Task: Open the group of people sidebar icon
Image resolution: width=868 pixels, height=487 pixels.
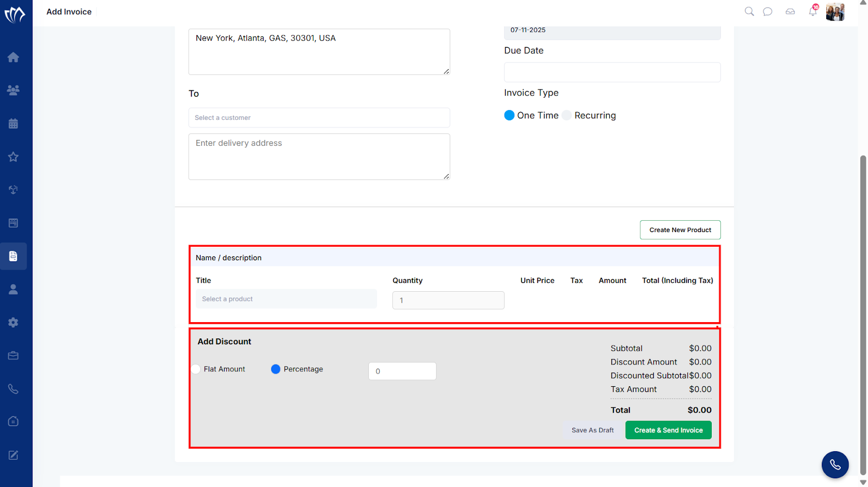Action: [14, 90]
